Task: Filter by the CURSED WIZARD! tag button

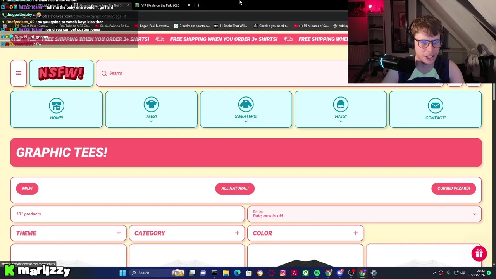Action: [454, 188]
